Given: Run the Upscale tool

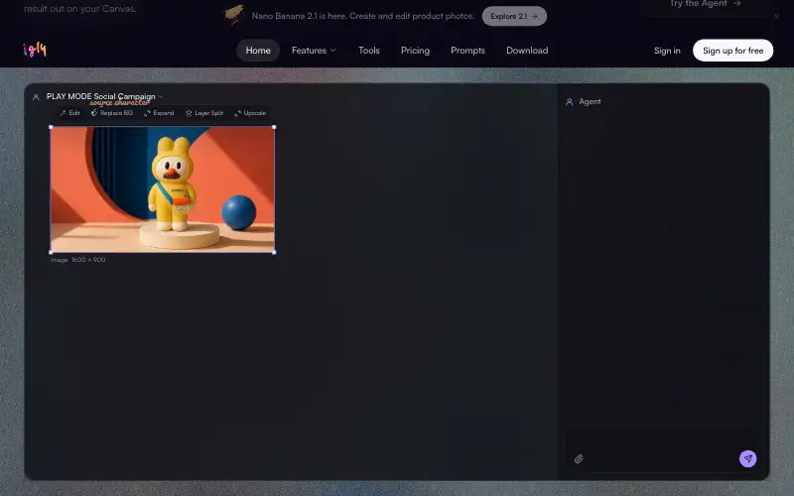Looking at the screenshot, I should 250,113.
